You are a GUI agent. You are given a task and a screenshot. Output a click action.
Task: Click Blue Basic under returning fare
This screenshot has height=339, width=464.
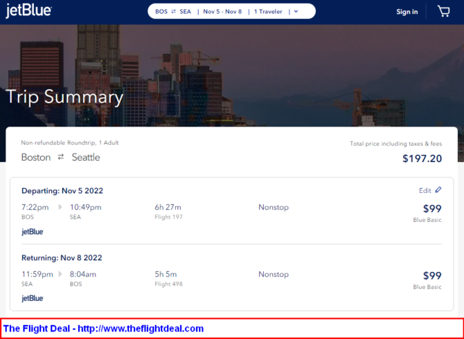pyautogui.click(x=427, y=287)
